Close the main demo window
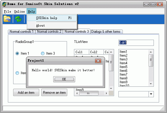Screen dimensions: 167x113 160,4
